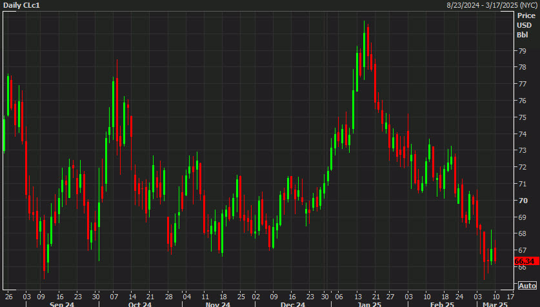Screen dimensions: 540x307
Task: Click the Mar 25 month label
Action: point(495,304)
